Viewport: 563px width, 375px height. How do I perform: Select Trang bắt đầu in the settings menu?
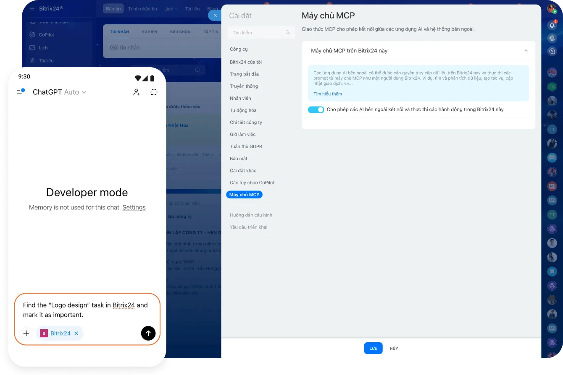point(245,74)
